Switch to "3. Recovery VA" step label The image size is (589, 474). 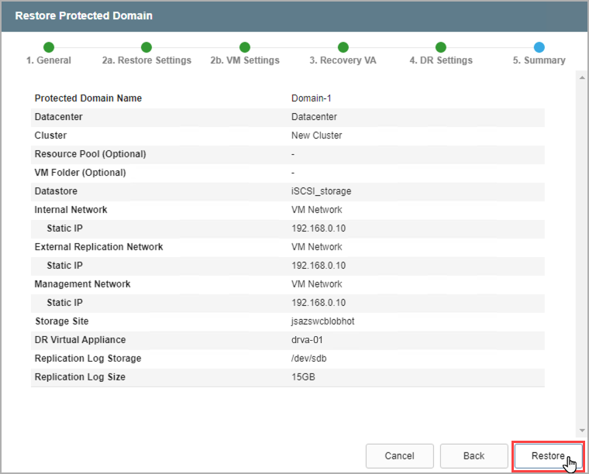click(343, 60)
